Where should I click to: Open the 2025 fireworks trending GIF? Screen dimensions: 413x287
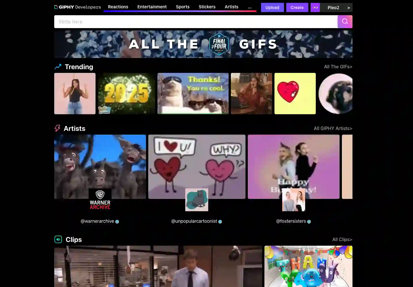click(x=126, y=94)
